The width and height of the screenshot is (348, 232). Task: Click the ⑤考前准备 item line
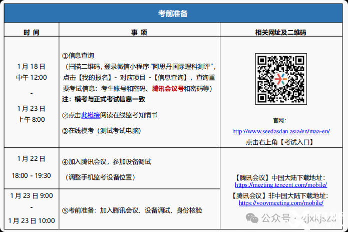(x=132, y=210)
